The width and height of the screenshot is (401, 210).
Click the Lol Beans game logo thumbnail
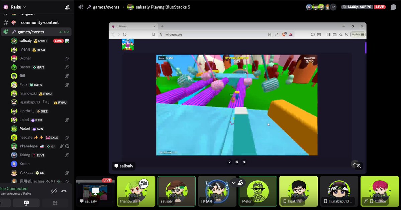[x=128, y=44]
